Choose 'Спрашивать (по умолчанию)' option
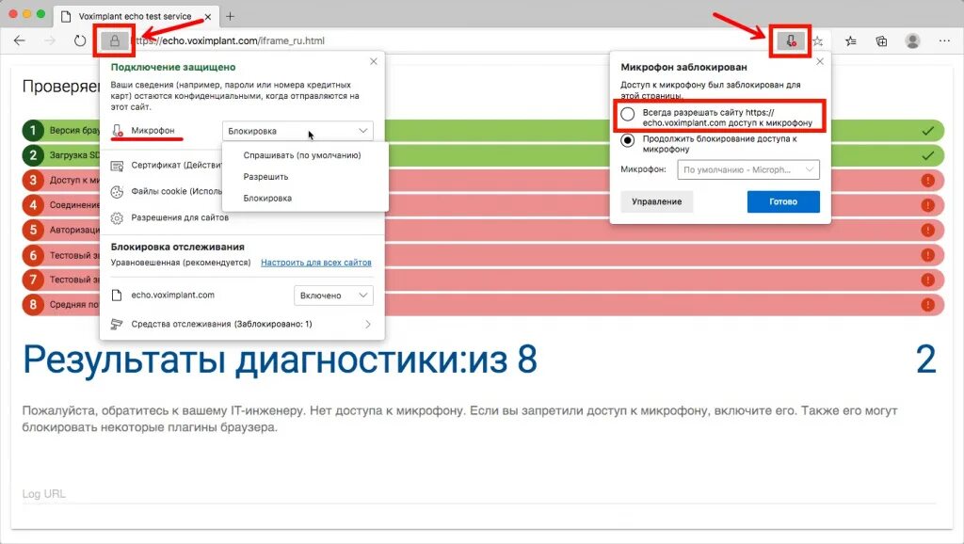This screenshot has width=964, height=544. (302, 155)
